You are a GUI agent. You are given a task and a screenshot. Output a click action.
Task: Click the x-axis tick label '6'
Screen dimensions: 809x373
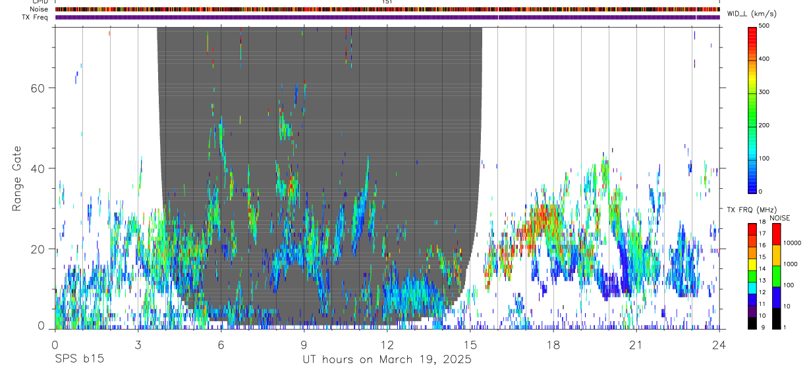[221, 343]
